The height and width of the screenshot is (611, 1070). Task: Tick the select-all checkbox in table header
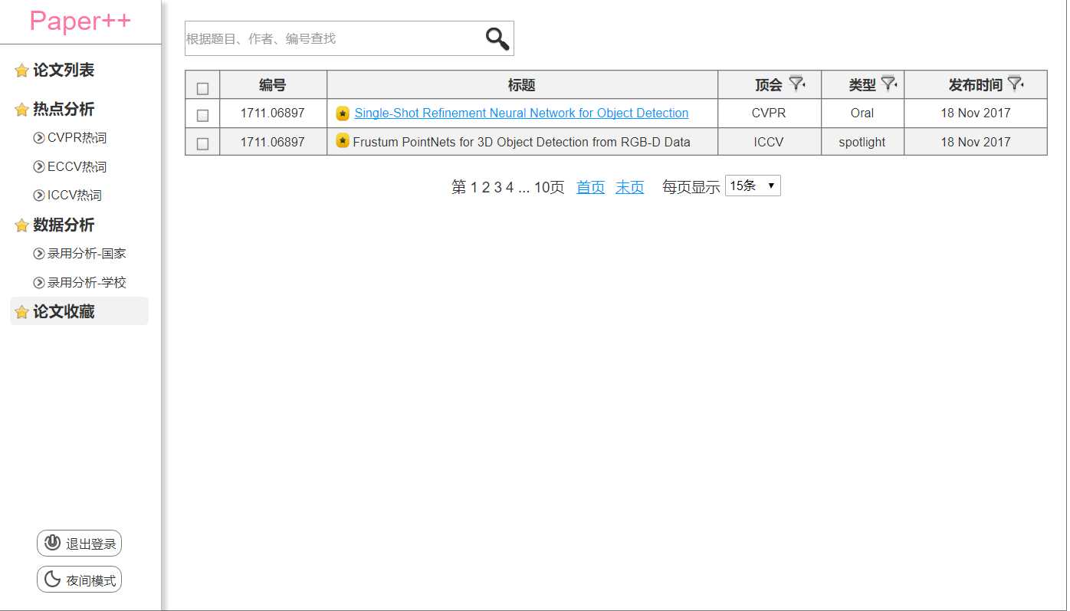point(202,88)
